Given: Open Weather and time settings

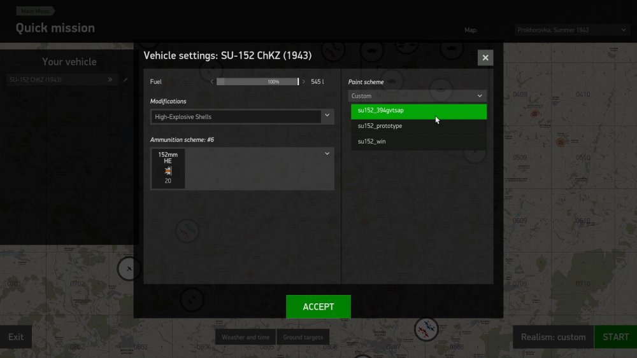Looking at the screenshot, I should [245, 337].
